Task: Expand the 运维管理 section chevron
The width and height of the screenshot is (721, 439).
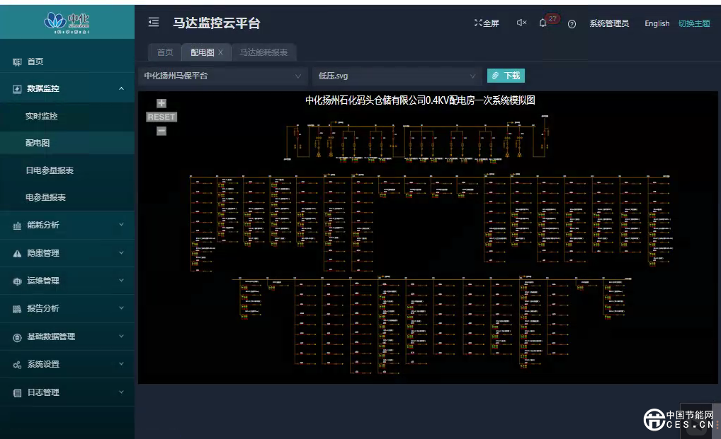Action: pos(121,280)
